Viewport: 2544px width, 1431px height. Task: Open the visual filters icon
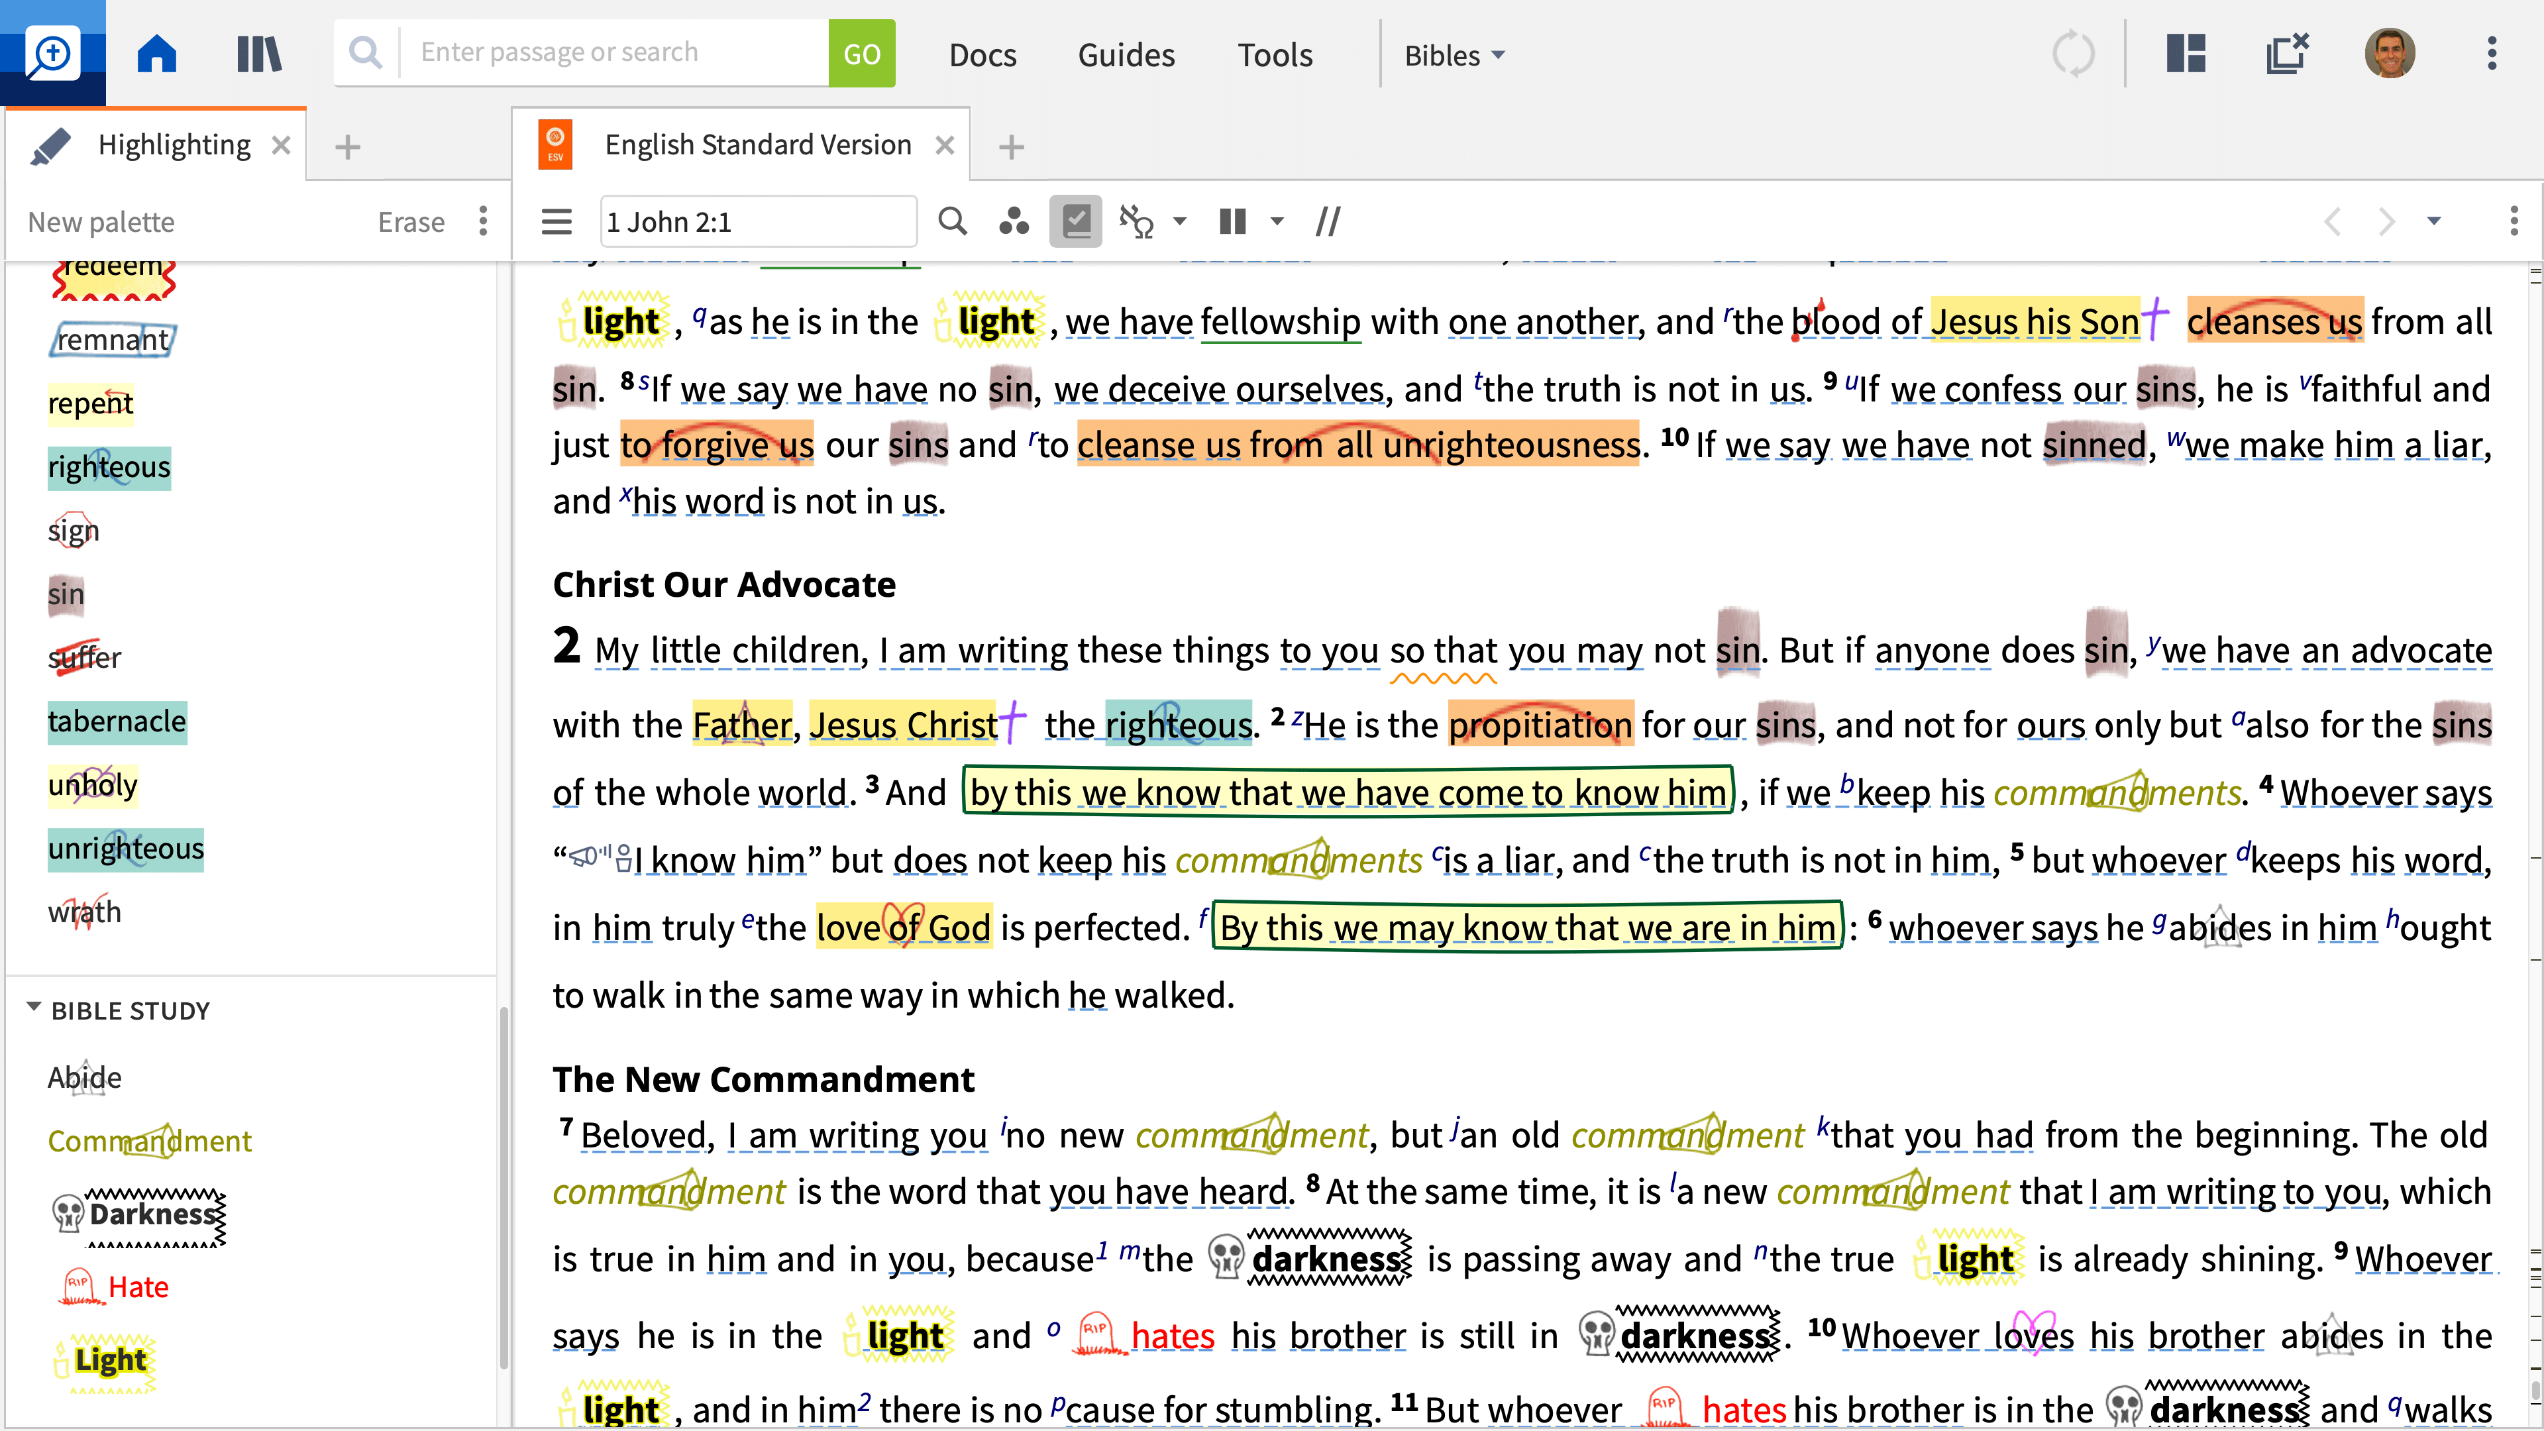[x=1013, y=221]
